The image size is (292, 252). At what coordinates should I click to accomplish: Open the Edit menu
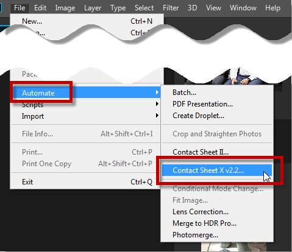point(40,8)
